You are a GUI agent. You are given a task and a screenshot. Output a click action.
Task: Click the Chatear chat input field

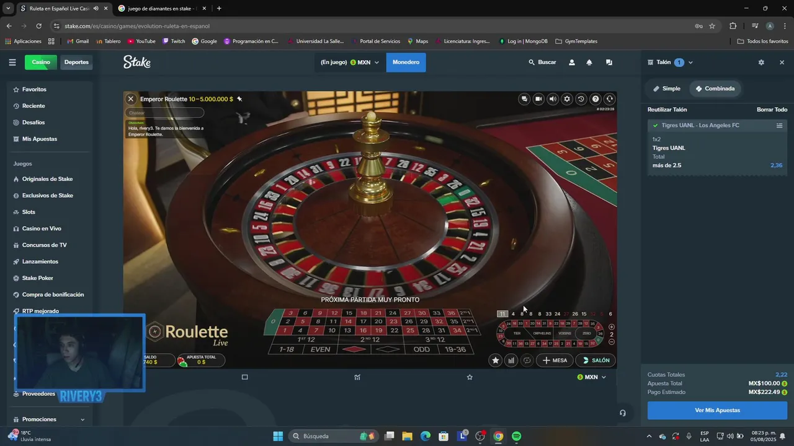pos(164,113)
